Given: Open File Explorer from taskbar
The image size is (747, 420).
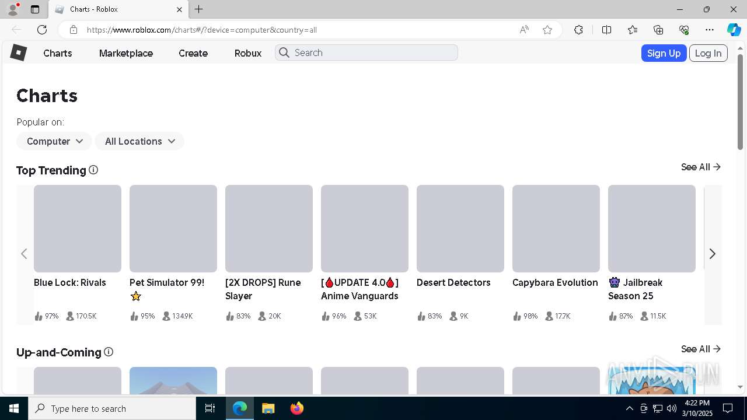Looking at the screenshot, I should point(268,408).
